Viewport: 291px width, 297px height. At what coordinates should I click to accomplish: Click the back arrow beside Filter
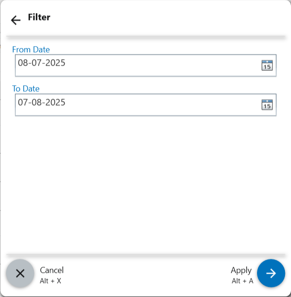(16, 20)
